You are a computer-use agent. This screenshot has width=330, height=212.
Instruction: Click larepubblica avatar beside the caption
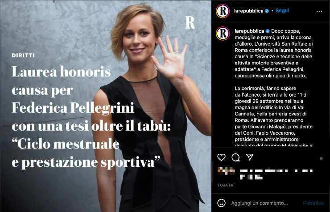(x=223, y=34)
